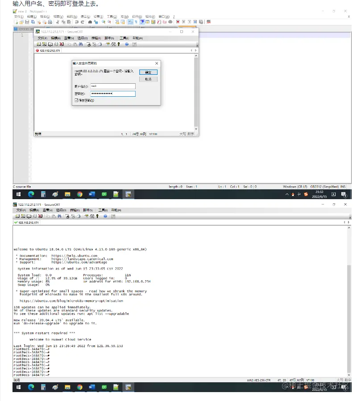Expand hidden tray icons chevron on 23:32 taskbar
361x401 pixels.
click(287, 194)
